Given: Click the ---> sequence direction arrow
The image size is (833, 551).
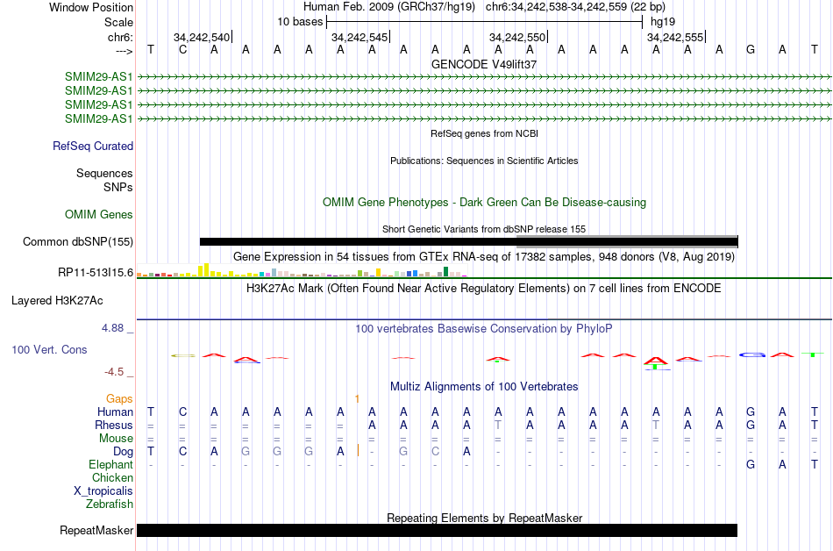Looking at the screenshot, I should click(125, 51).
